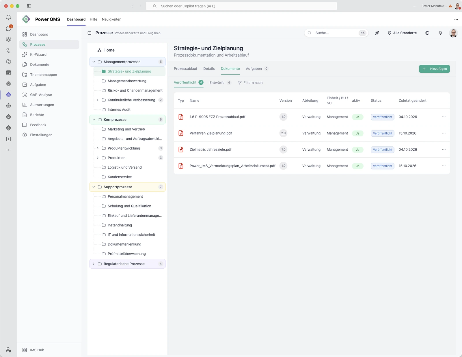The height and width of the screenshot is (357, 462).
Task: Click the Power QMS logo icon
Action: [x=26, y=19]
